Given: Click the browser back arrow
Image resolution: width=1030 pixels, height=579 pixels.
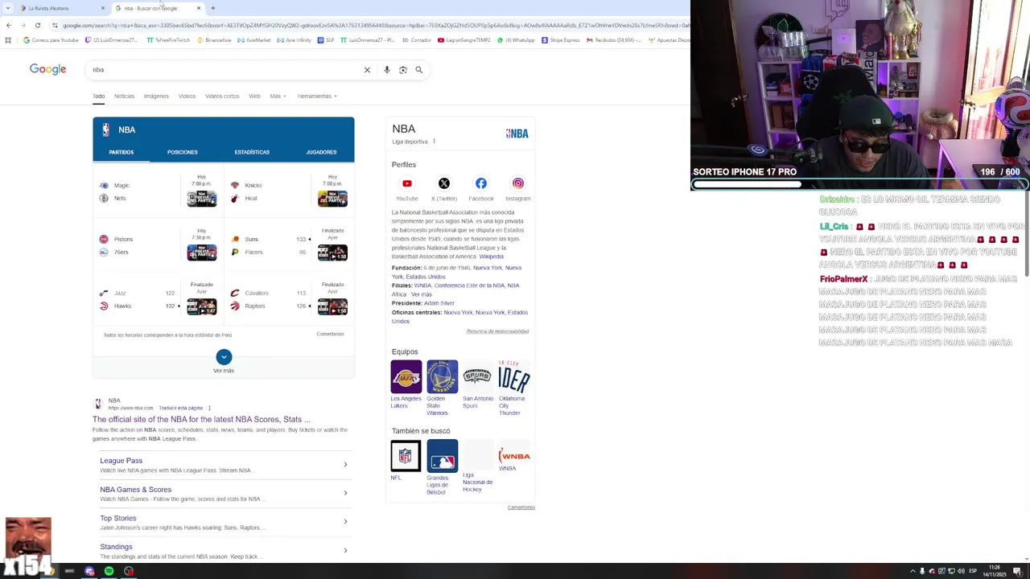Looking at the screenshot, I should pyautogui.click(x=8, y=25).
